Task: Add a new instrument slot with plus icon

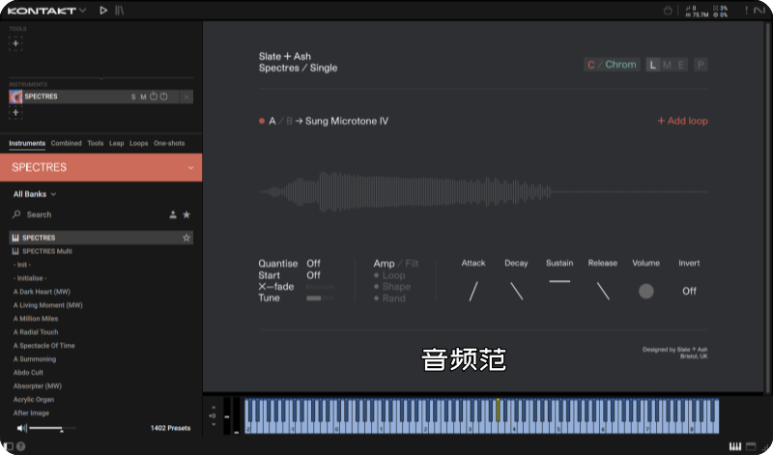Action: coord(15,113)
